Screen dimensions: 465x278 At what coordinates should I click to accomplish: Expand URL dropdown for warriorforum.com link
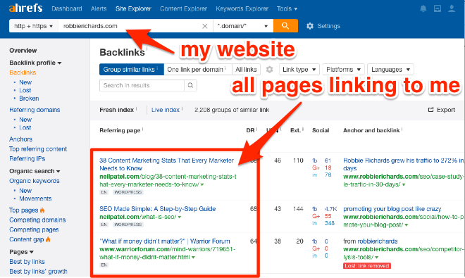[193, 258]
